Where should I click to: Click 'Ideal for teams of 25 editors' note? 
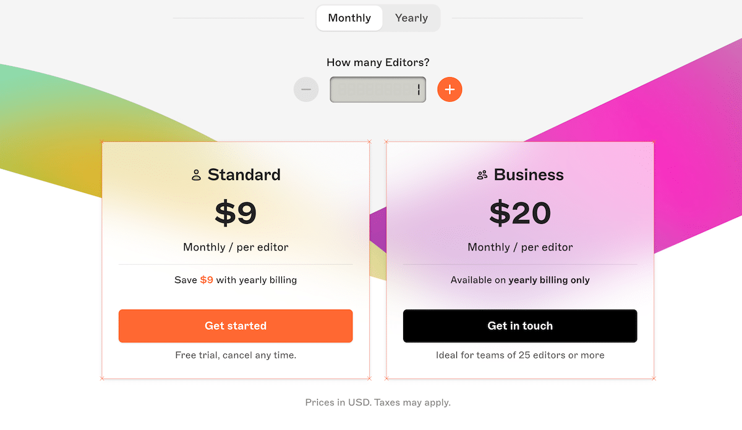click(x=520, y=355)
